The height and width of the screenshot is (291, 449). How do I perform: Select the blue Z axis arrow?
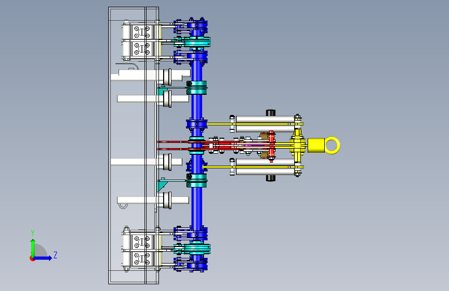point(42,258)
